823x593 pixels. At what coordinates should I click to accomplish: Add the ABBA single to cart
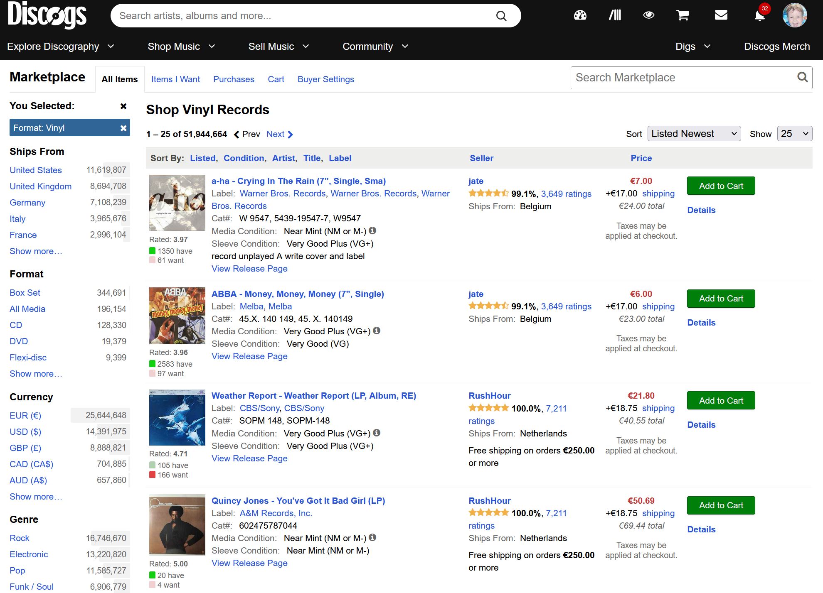pyautogui.click(x=721, y=299)
